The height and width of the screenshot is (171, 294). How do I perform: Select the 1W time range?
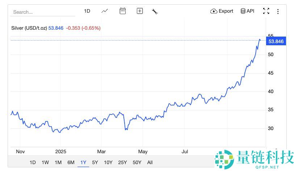click(x=45, y=162)
